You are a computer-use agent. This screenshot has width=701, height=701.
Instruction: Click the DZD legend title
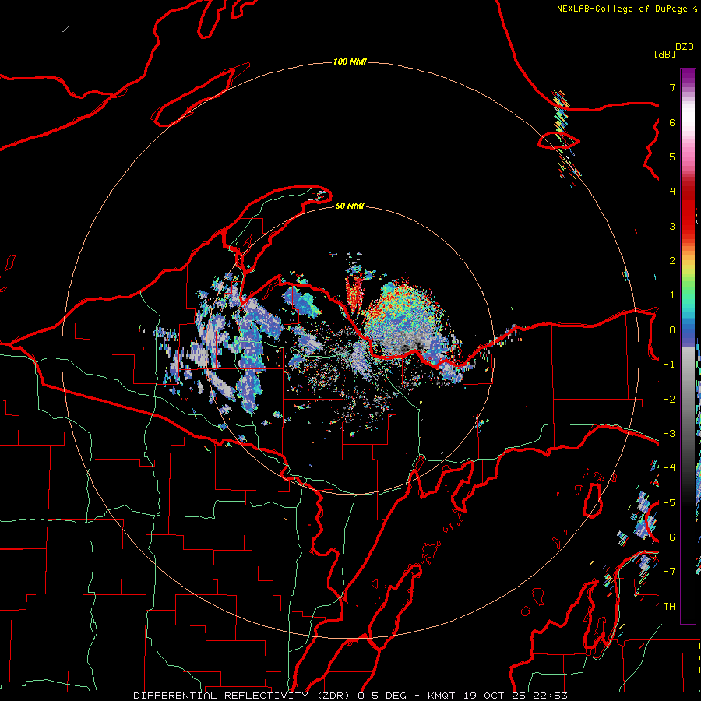point(685,47)
